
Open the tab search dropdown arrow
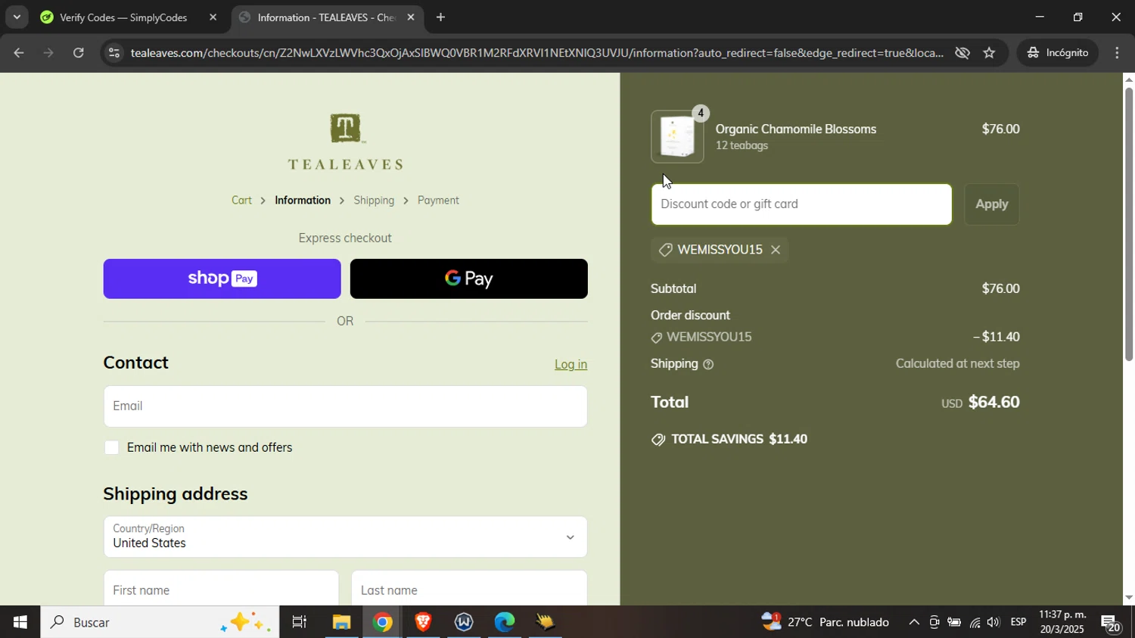(x=16, y=17)
